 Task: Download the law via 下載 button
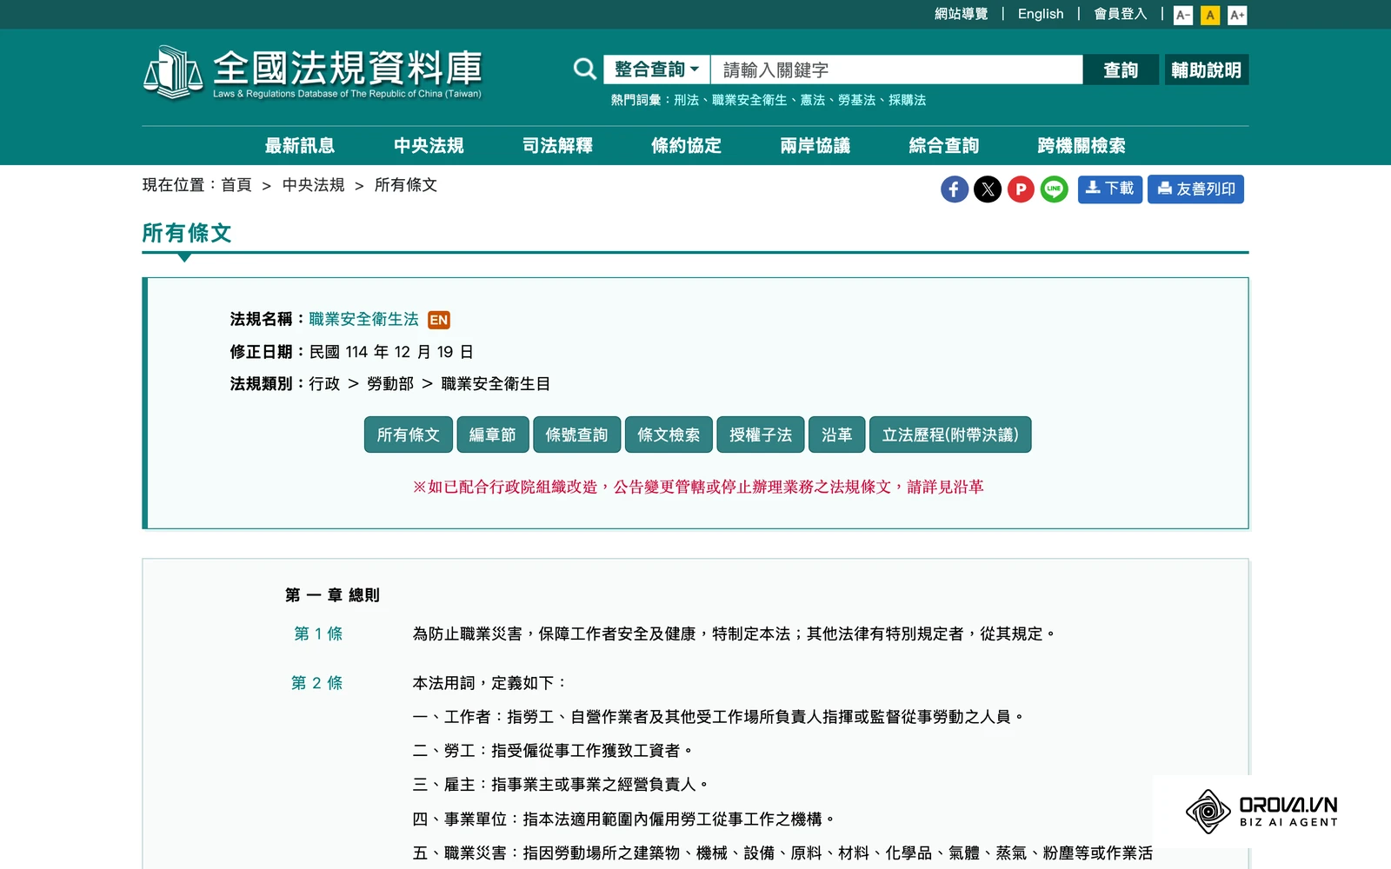pyautogui.click(x=1110, y=189)
